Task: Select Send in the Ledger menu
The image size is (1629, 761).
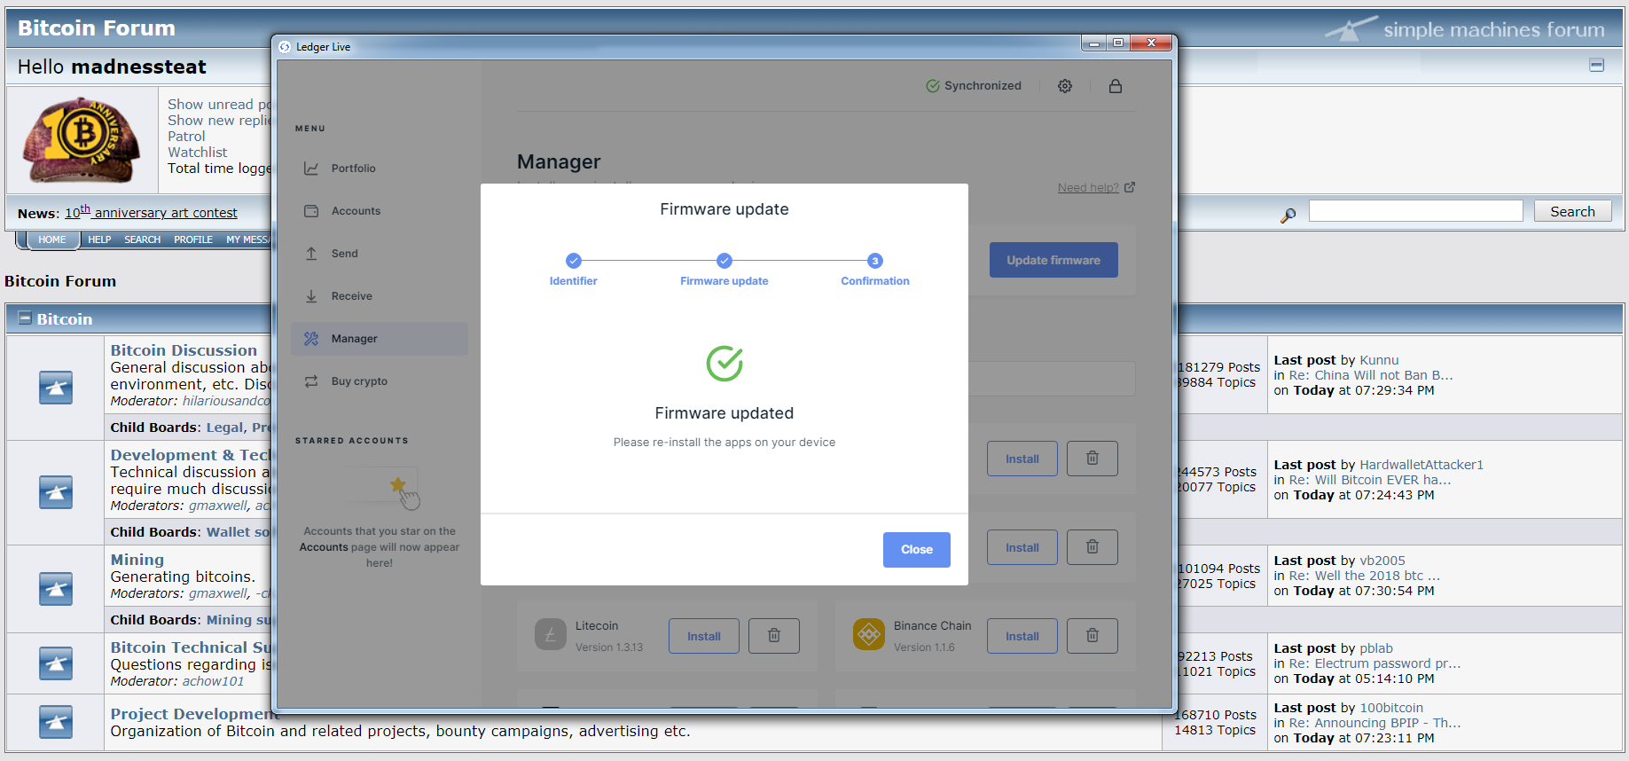Action: pyautogui.click(x=379, y=254)
